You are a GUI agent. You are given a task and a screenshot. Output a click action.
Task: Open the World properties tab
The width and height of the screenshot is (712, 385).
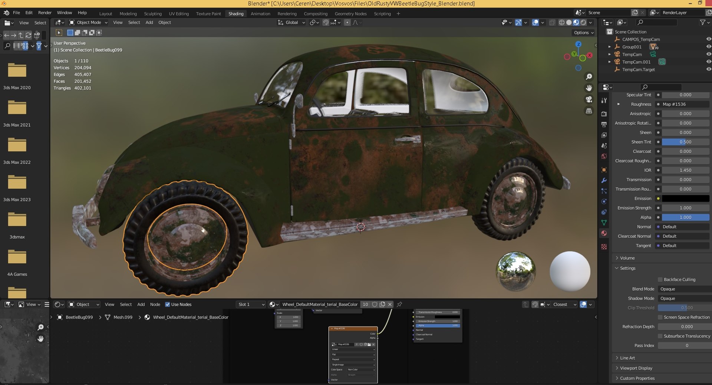[x=604, y=157]
